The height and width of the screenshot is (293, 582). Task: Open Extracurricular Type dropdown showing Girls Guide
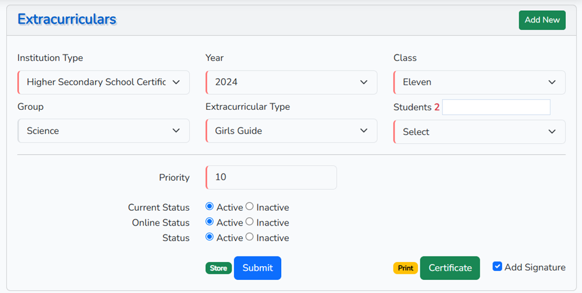[291, 131]
